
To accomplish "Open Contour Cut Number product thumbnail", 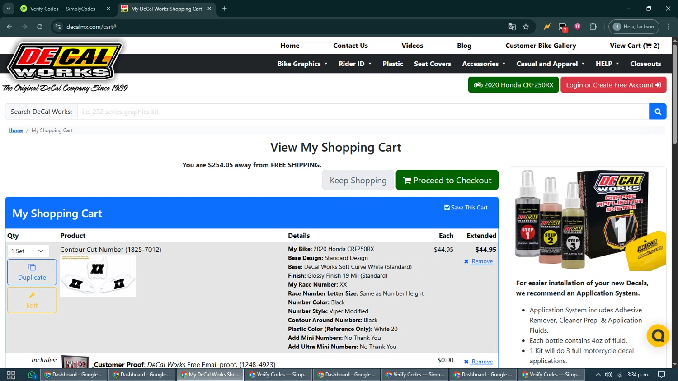I will (x=98, y=276).
